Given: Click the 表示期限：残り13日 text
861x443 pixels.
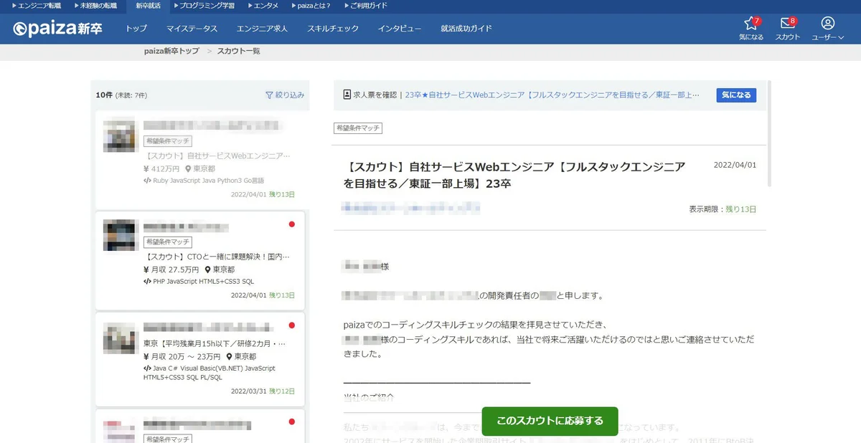Looking at the screenshot, I should [723, 209].
